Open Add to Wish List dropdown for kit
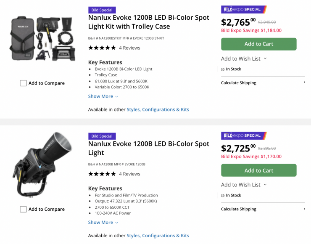Screen dimensions: 311x244 point(244,58)
